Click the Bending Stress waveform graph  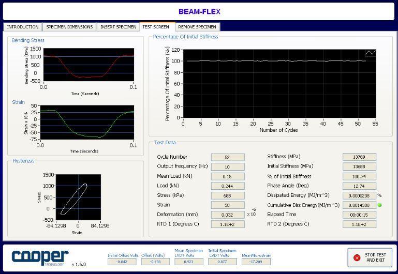tap(89, 65)
